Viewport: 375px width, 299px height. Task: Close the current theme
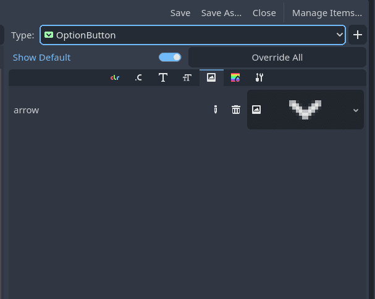(264, 13)
